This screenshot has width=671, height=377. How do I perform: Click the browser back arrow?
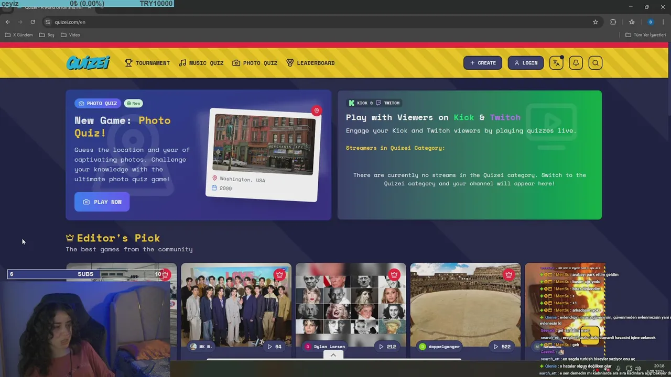click(x=7, y=22)
